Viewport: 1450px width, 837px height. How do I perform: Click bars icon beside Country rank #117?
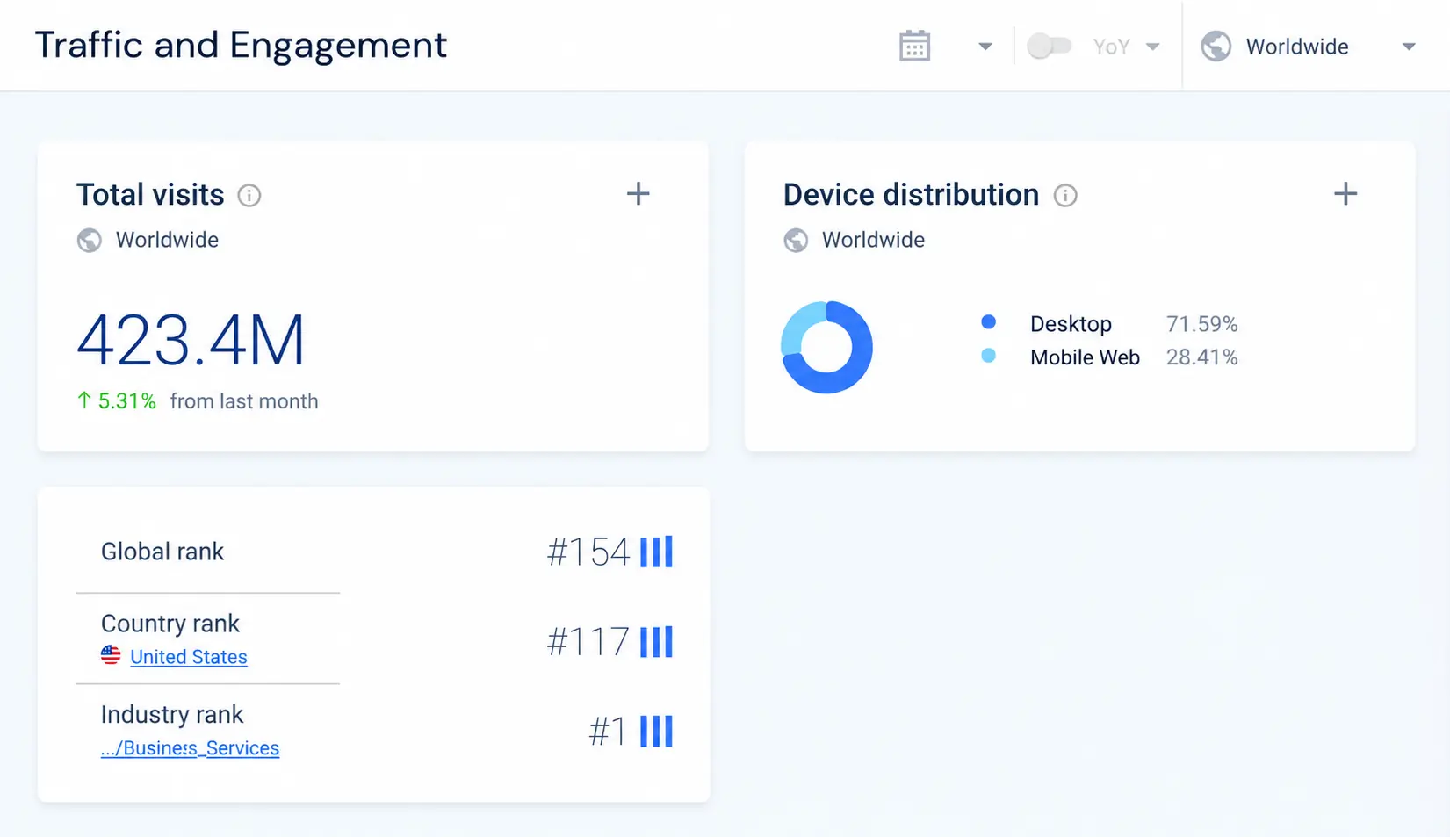(x=656, y=642)
